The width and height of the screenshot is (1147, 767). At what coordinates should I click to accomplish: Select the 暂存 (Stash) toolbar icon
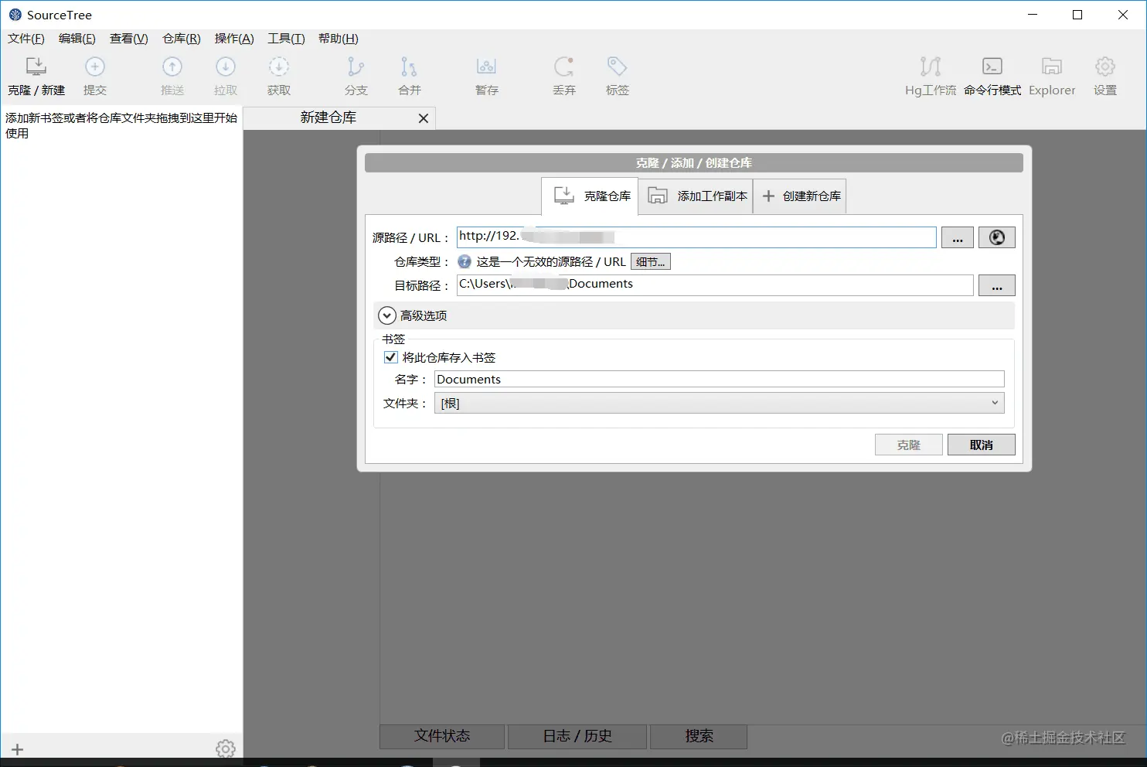coord(486,75)
